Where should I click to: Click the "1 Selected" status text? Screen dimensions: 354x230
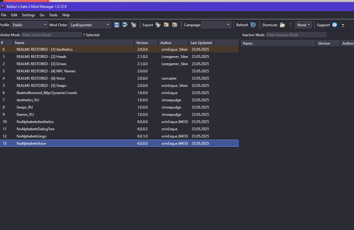tap(91, 35)
